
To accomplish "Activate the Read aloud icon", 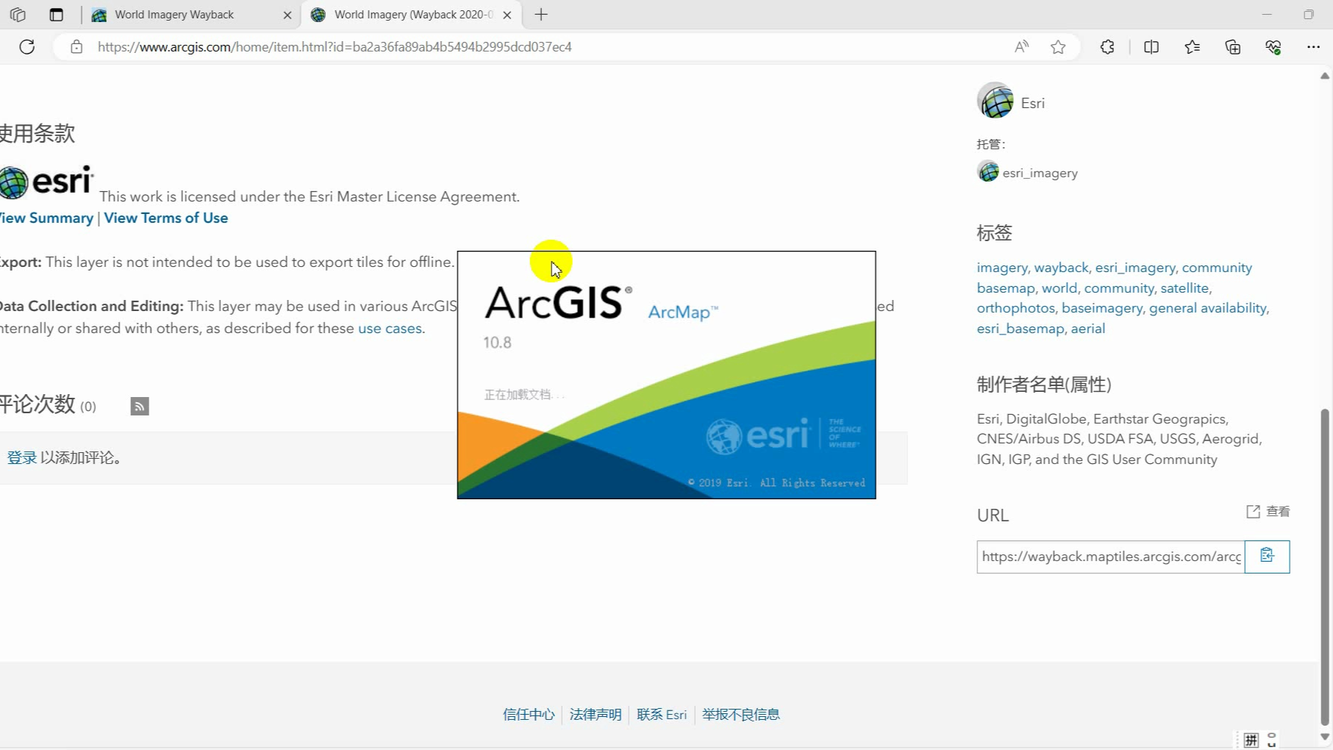I will 1021,47.
